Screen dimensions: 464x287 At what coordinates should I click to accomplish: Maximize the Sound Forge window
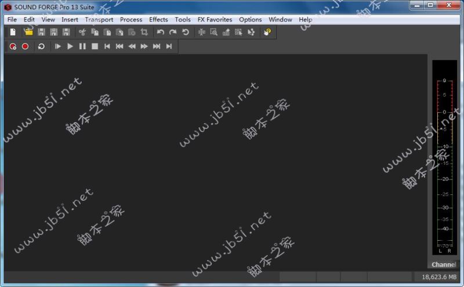click(430, 5)
